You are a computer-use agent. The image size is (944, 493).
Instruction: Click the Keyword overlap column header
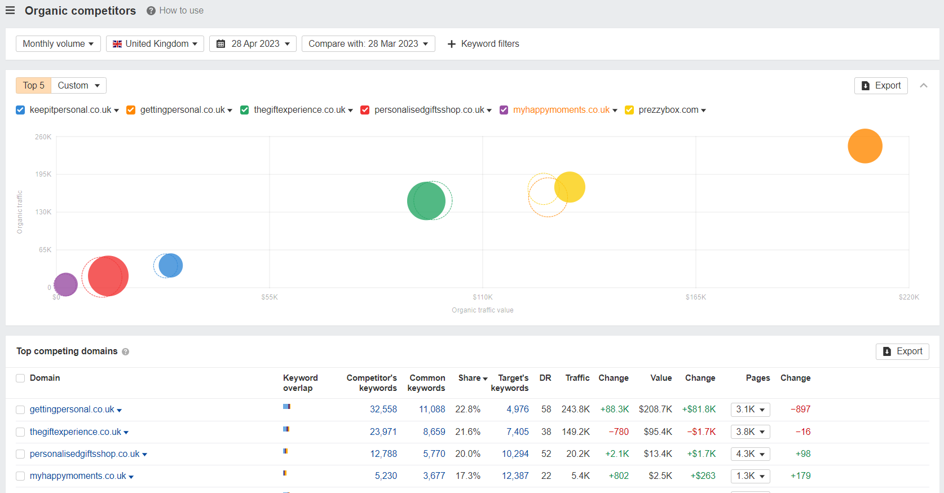point(301,383)
